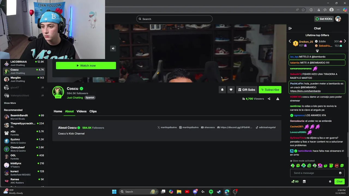Open Steam from the taskbar
349x196 pixels.
coord(219,192)
